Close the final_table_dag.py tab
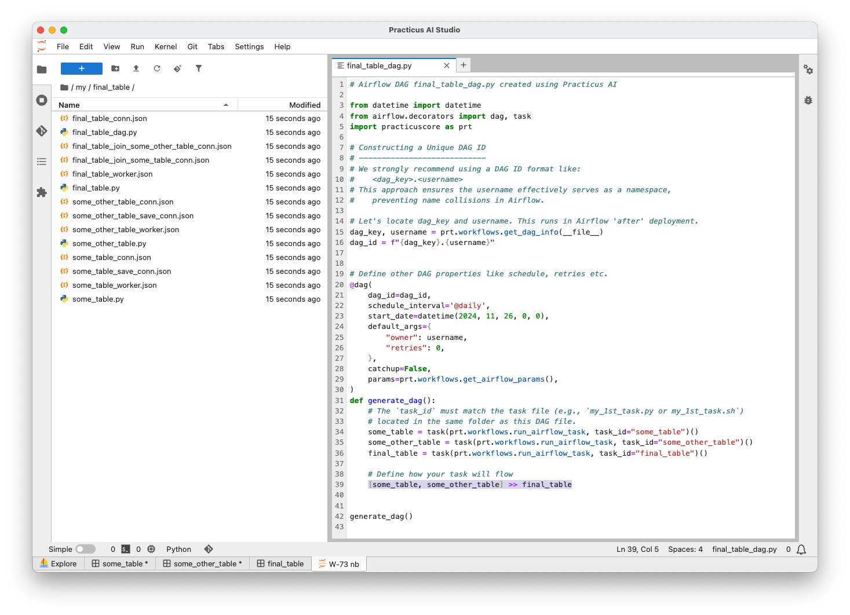 (447, 65)
